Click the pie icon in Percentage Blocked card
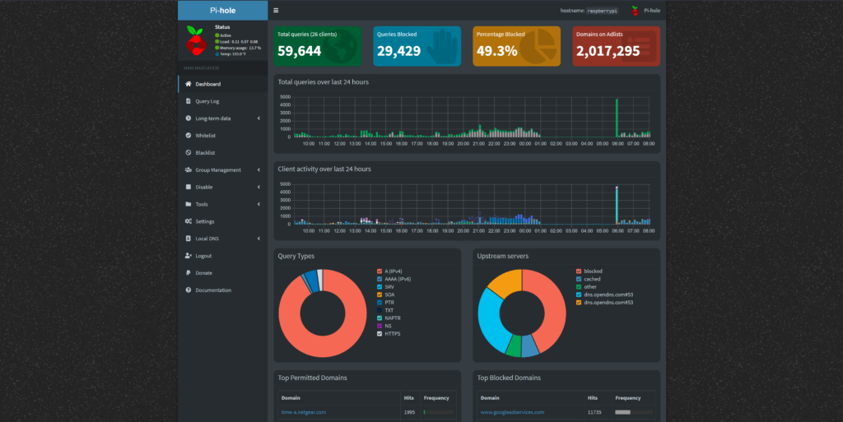The image size is (843, 422). (x=538, y=47)
